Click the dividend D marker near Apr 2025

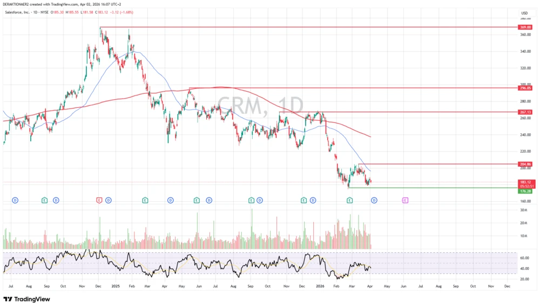[171, 200]
